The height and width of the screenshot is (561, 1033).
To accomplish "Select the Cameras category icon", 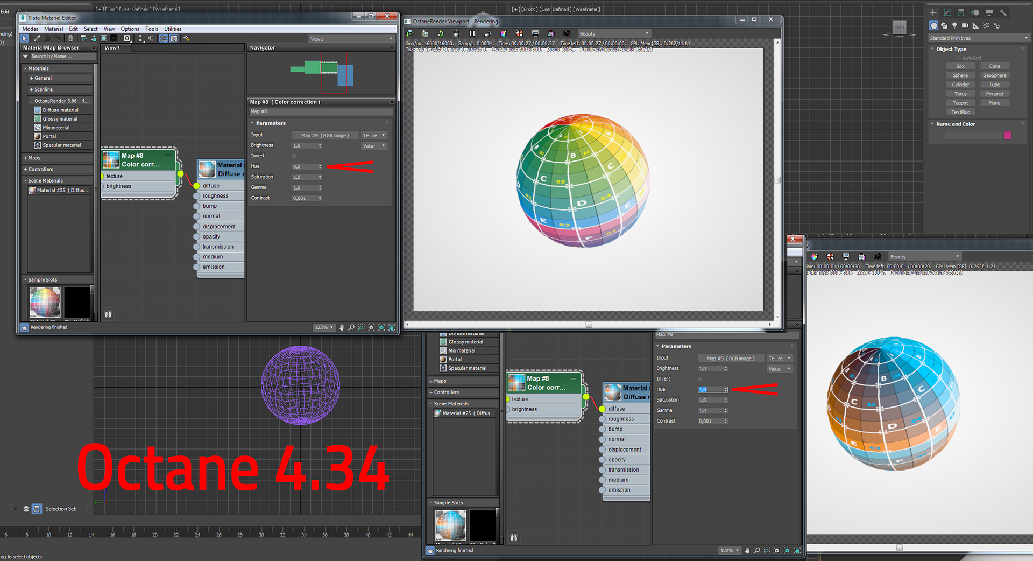I will point(965,25).
